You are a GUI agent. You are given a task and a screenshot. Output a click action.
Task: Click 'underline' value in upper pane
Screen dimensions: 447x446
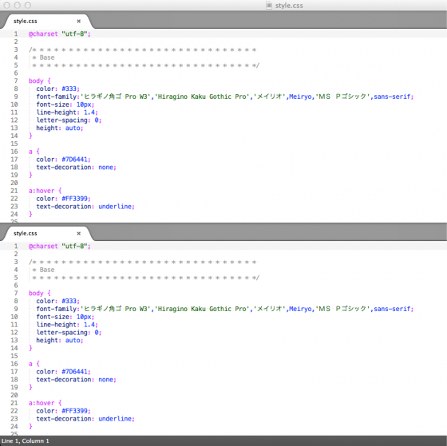pos(115,207)
